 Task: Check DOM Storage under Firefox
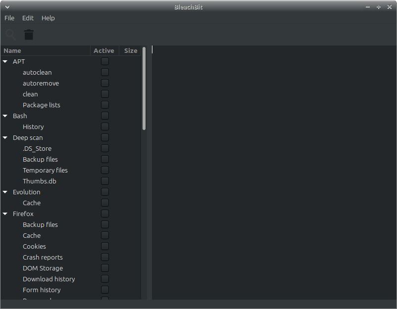(104, 268)
